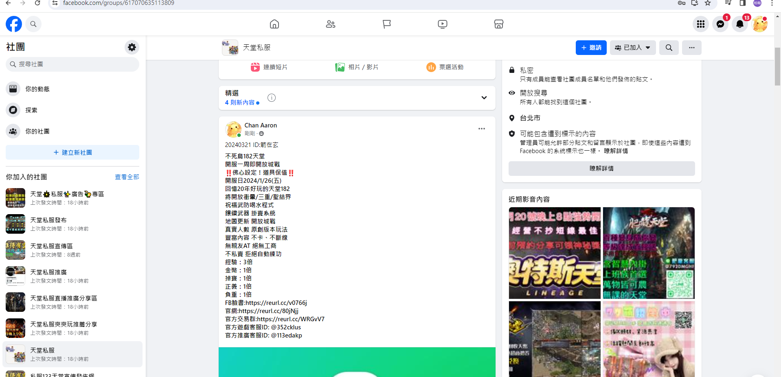Open groups settings gear
Image resolution: width=781 pixels, height=377 pixels.
pos(132,47)
